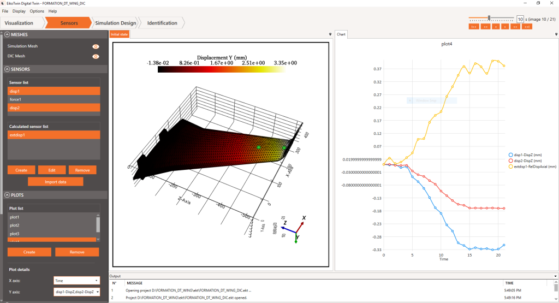Select extdisp1 in Calculated sensor list

pyautogui.click(x=54, y=135)
